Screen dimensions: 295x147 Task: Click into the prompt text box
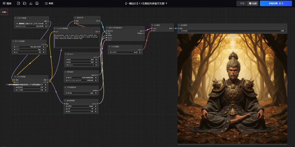tap(77, 41)
